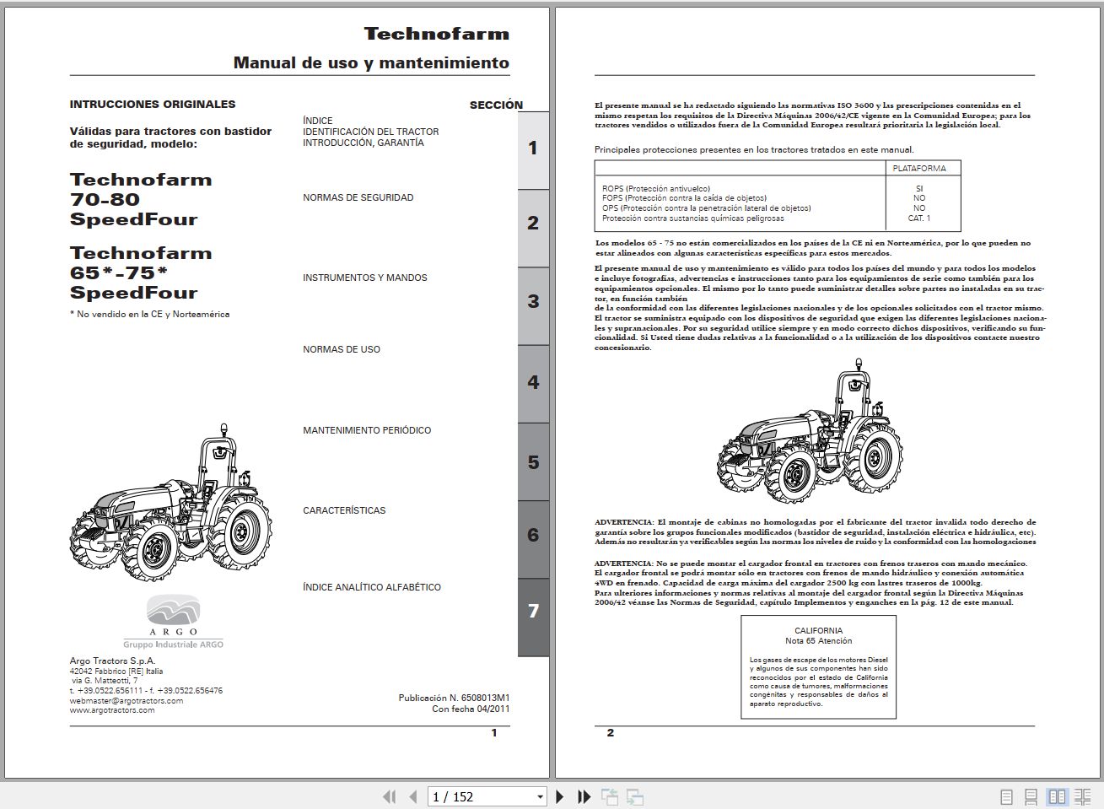Click Manual de uso y mantenimiento heading
Screen dimensions: 1104x809
(x=371, y=63)
